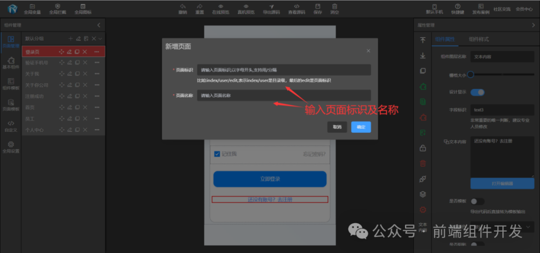Screen dimensions: 540x253
Task: Click red trash delete-component icon
Action: [x=423, y=164]
